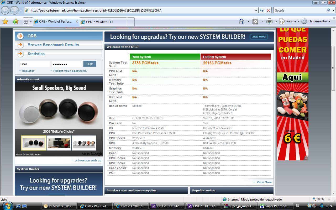Click arrow icon beside Browse Benchmark Results
Viewport: 336px width, 210px height.
20,45
